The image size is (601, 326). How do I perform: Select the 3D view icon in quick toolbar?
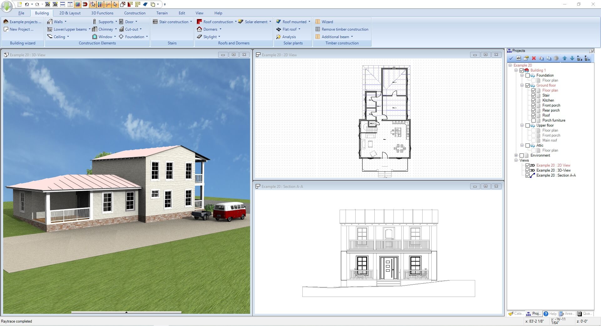click(x=54, y=5)
